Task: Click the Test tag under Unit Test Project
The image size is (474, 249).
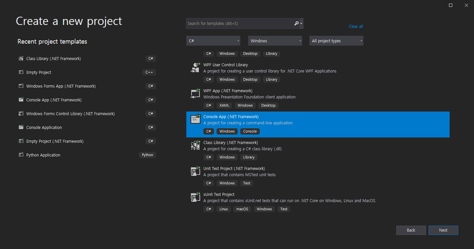Action: coord(247,183)
